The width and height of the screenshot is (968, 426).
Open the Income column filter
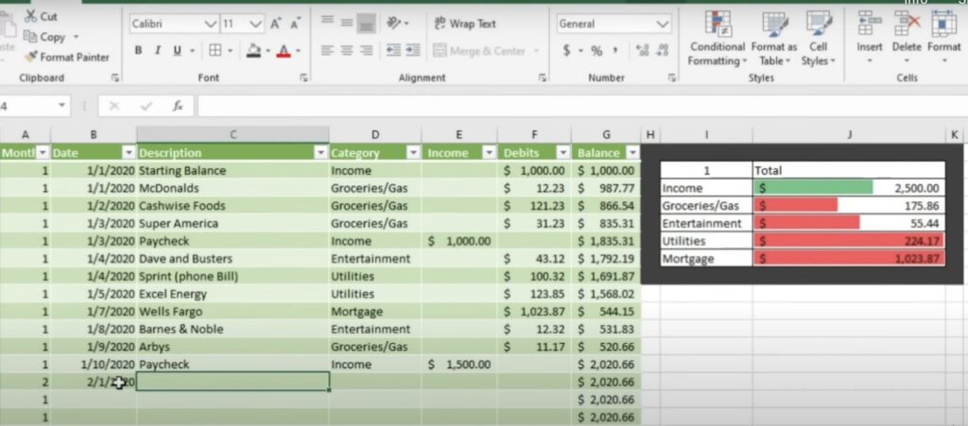click(x=489, y=153)
